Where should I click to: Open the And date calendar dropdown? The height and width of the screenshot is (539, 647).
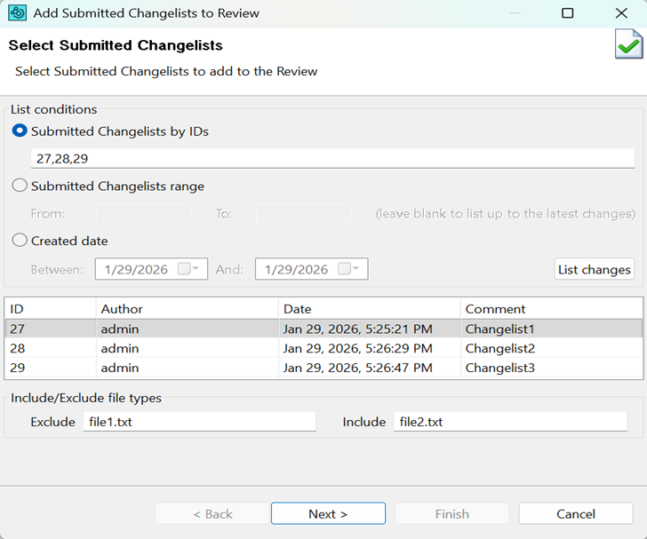pyautogui.click(x=348, y=269)
